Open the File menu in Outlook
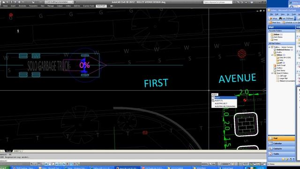300x169 pixels. 271,15
